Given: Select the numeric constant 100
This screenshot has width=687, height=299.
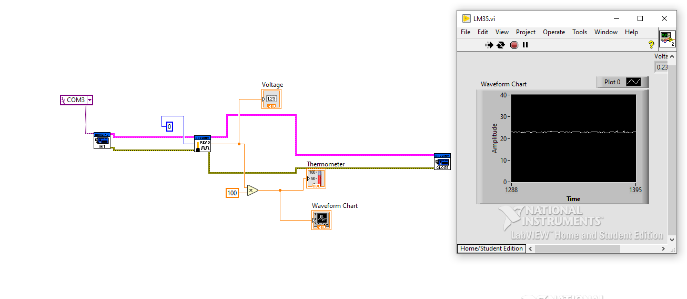Looking at the screenshot, I should (x=232, y=193).
